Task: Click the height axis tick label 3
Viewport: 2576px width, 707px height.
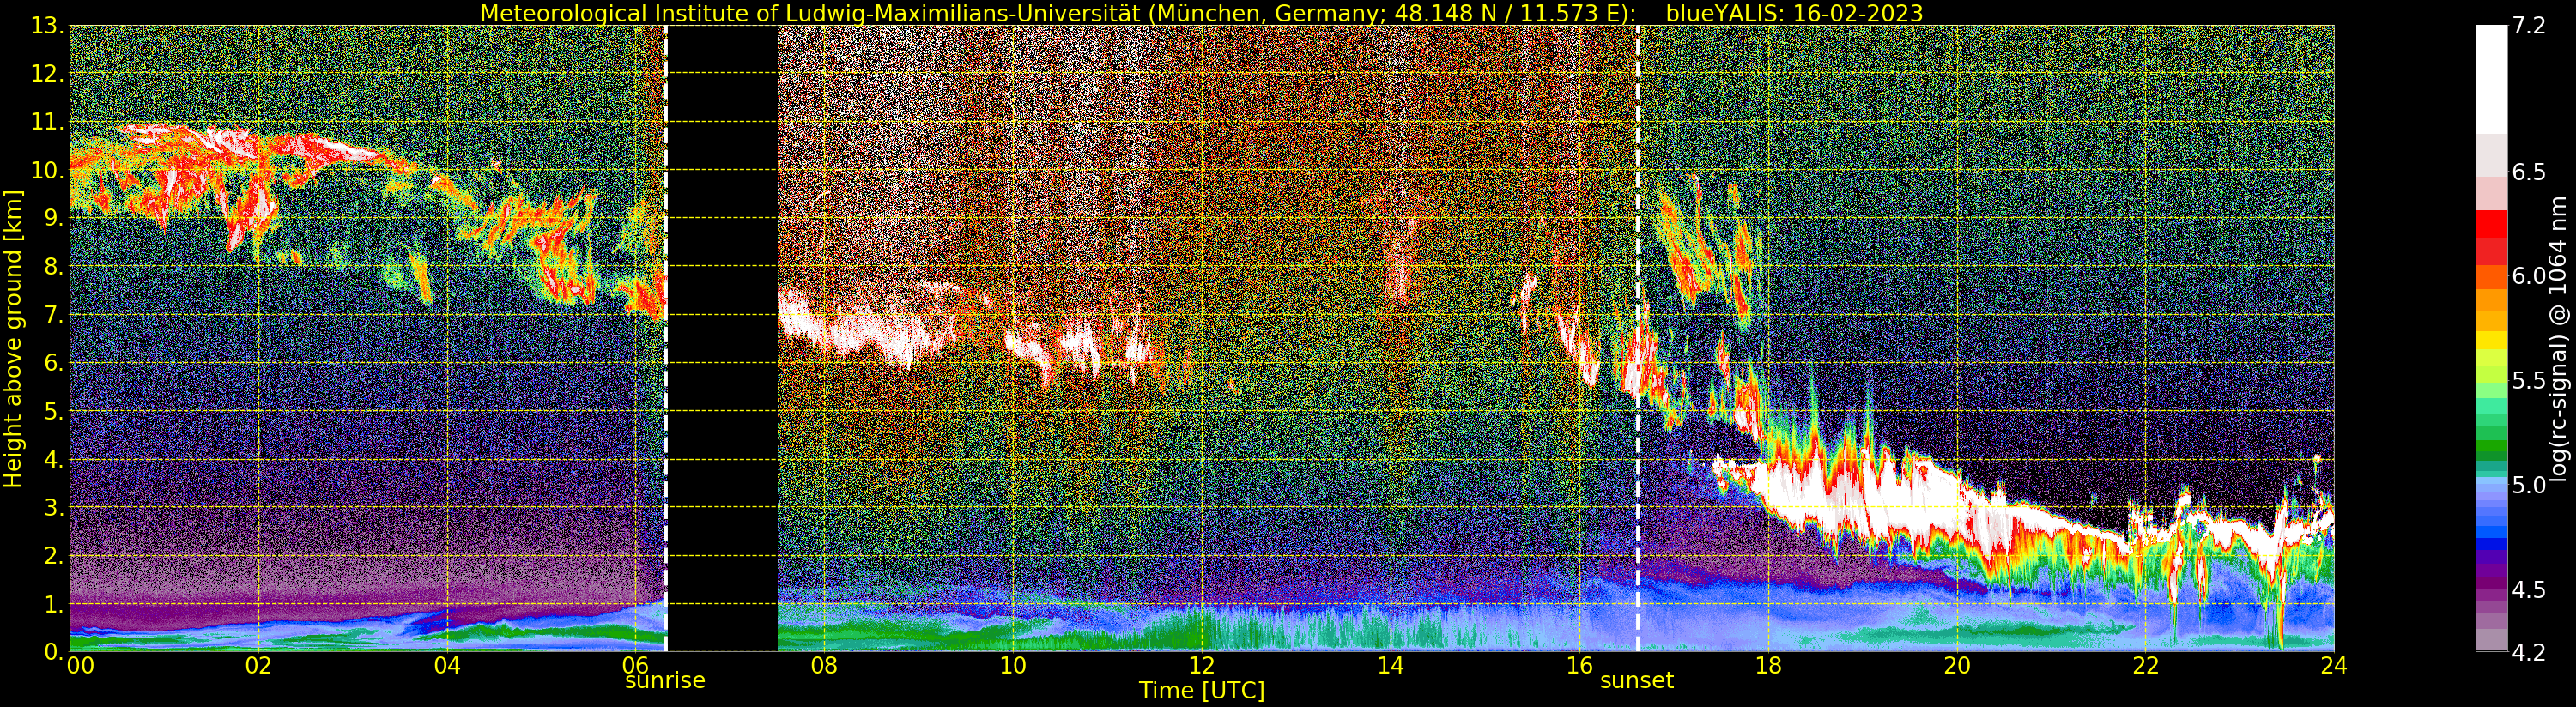Action: [56, 507]
